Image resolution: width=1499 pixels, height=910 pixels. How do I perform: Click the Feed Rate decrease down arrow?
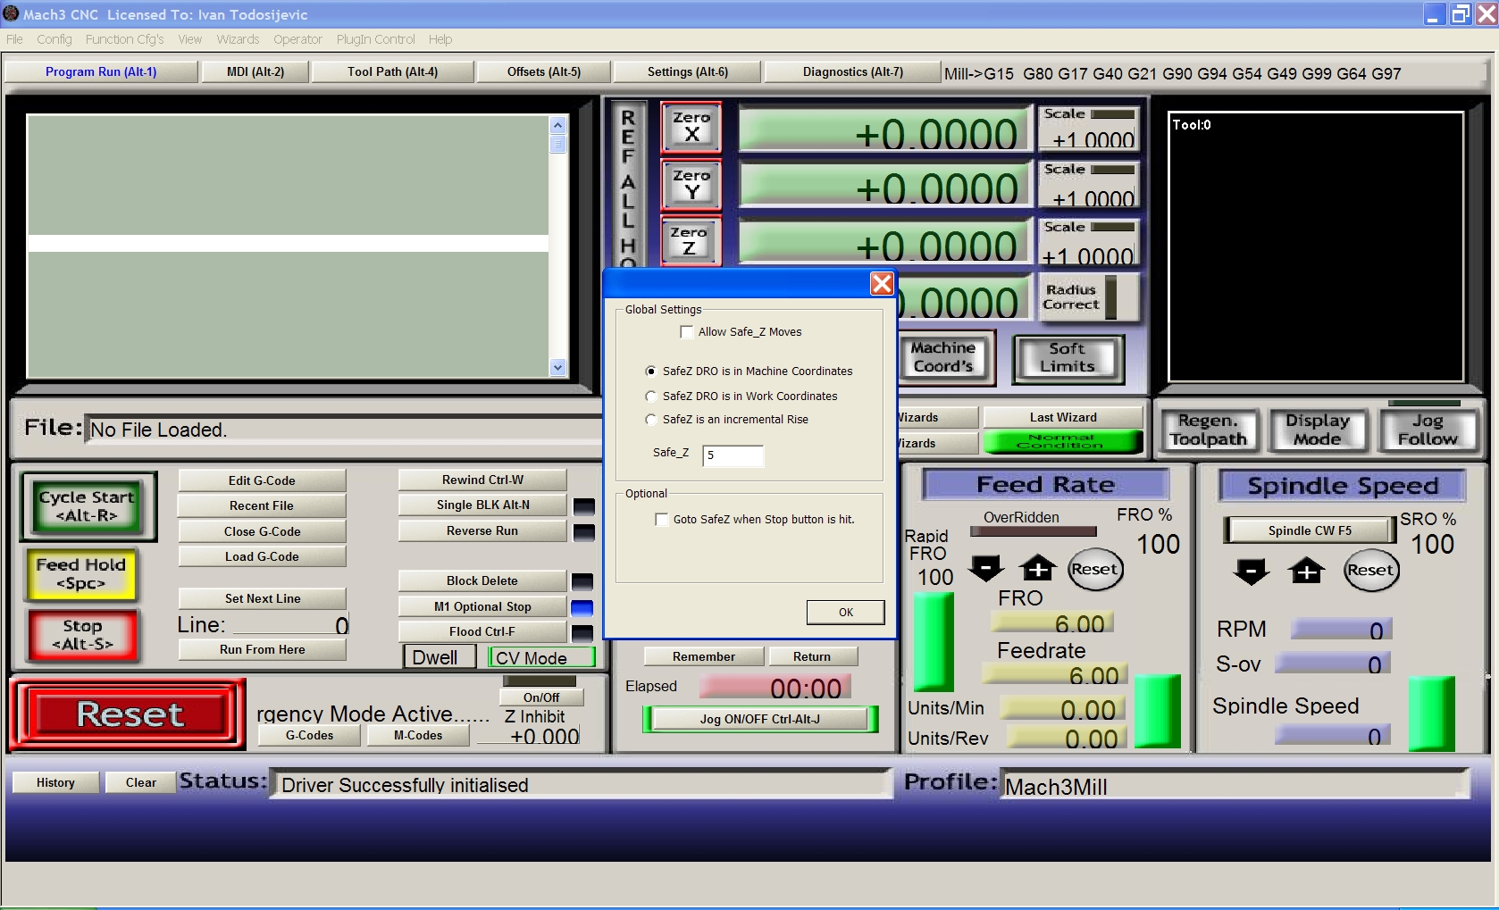point(987,568)
